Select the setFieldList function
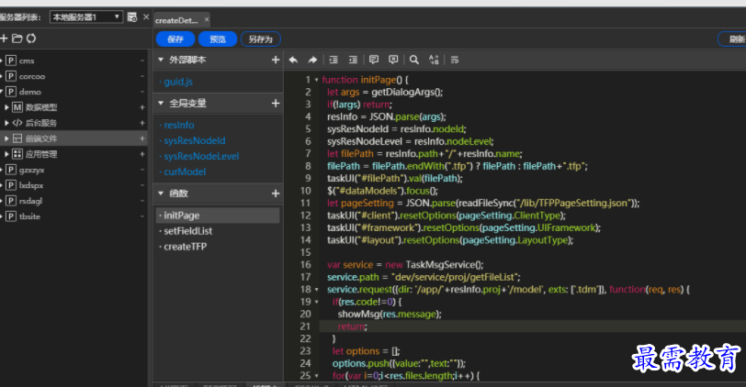Image resolution: width=746 pixels, height=387 pixels. (x=188, y=231)
